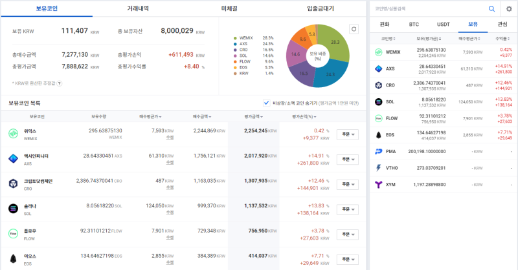Open 주문 dropdown for FLOW row
The image size is (518, 270).
348,234
